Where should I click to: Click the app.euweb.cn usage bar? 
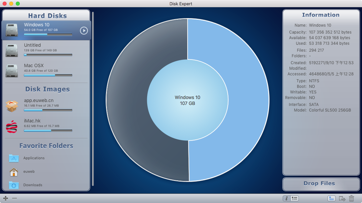pos(48,110)
